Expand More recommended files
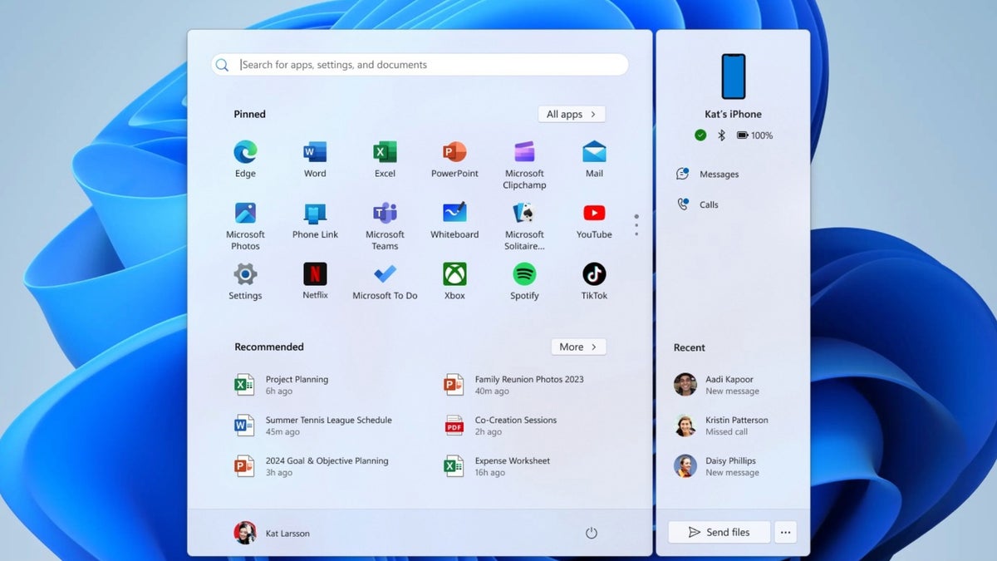This screenshot has width=997, height=561. 578,347
